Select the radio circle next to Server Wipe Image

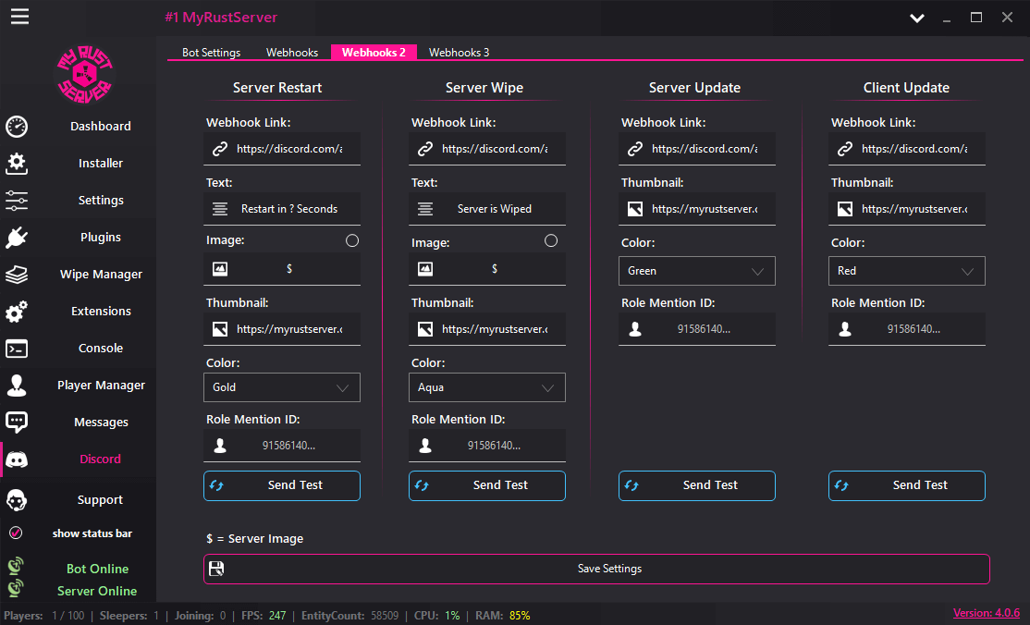coord(551,239)
